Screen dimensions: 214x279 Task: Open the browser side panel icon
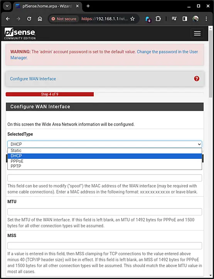point(185,19)
